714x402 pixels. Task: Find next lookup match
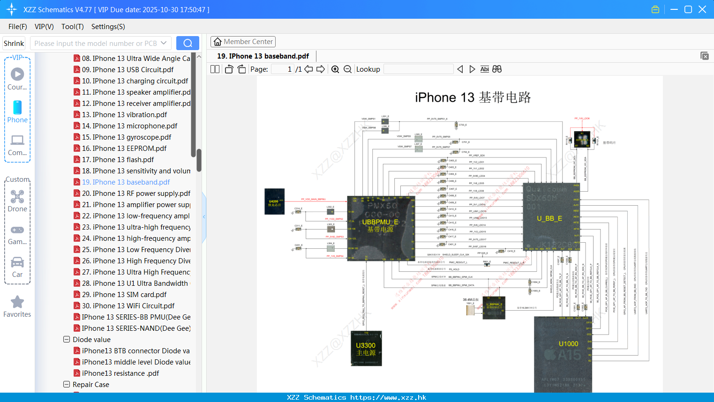[472, 69]
